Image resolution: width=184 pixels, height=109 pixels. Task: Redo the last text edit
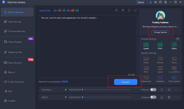[135, 10]
